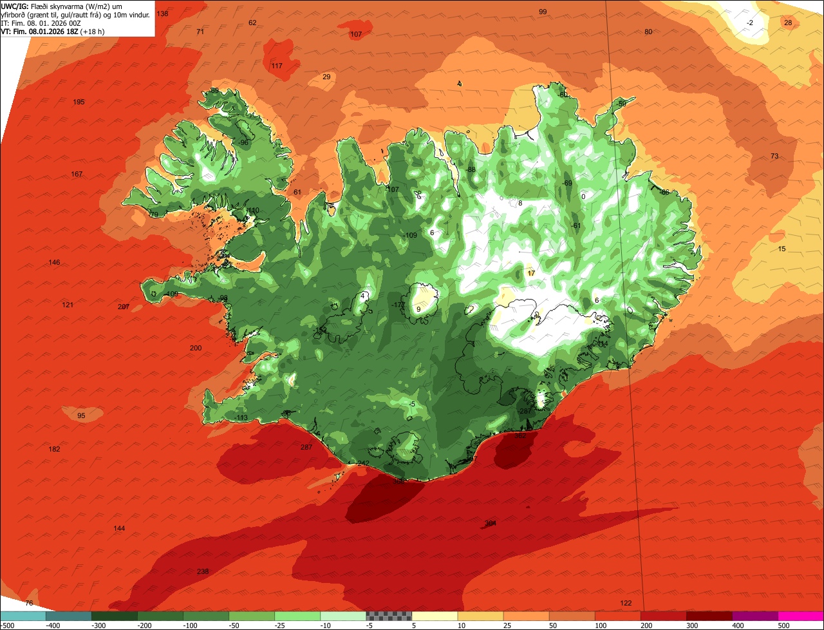824x630 pixels.
Task: Click the 'VT: Fim. 08.01.2026 18Z (+18 h)' line
Action: [x=53, y=31]
